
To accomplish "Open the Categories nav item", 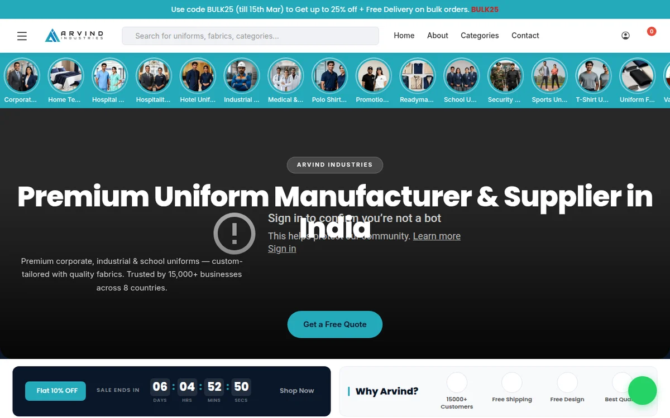I will pos(480,36).
